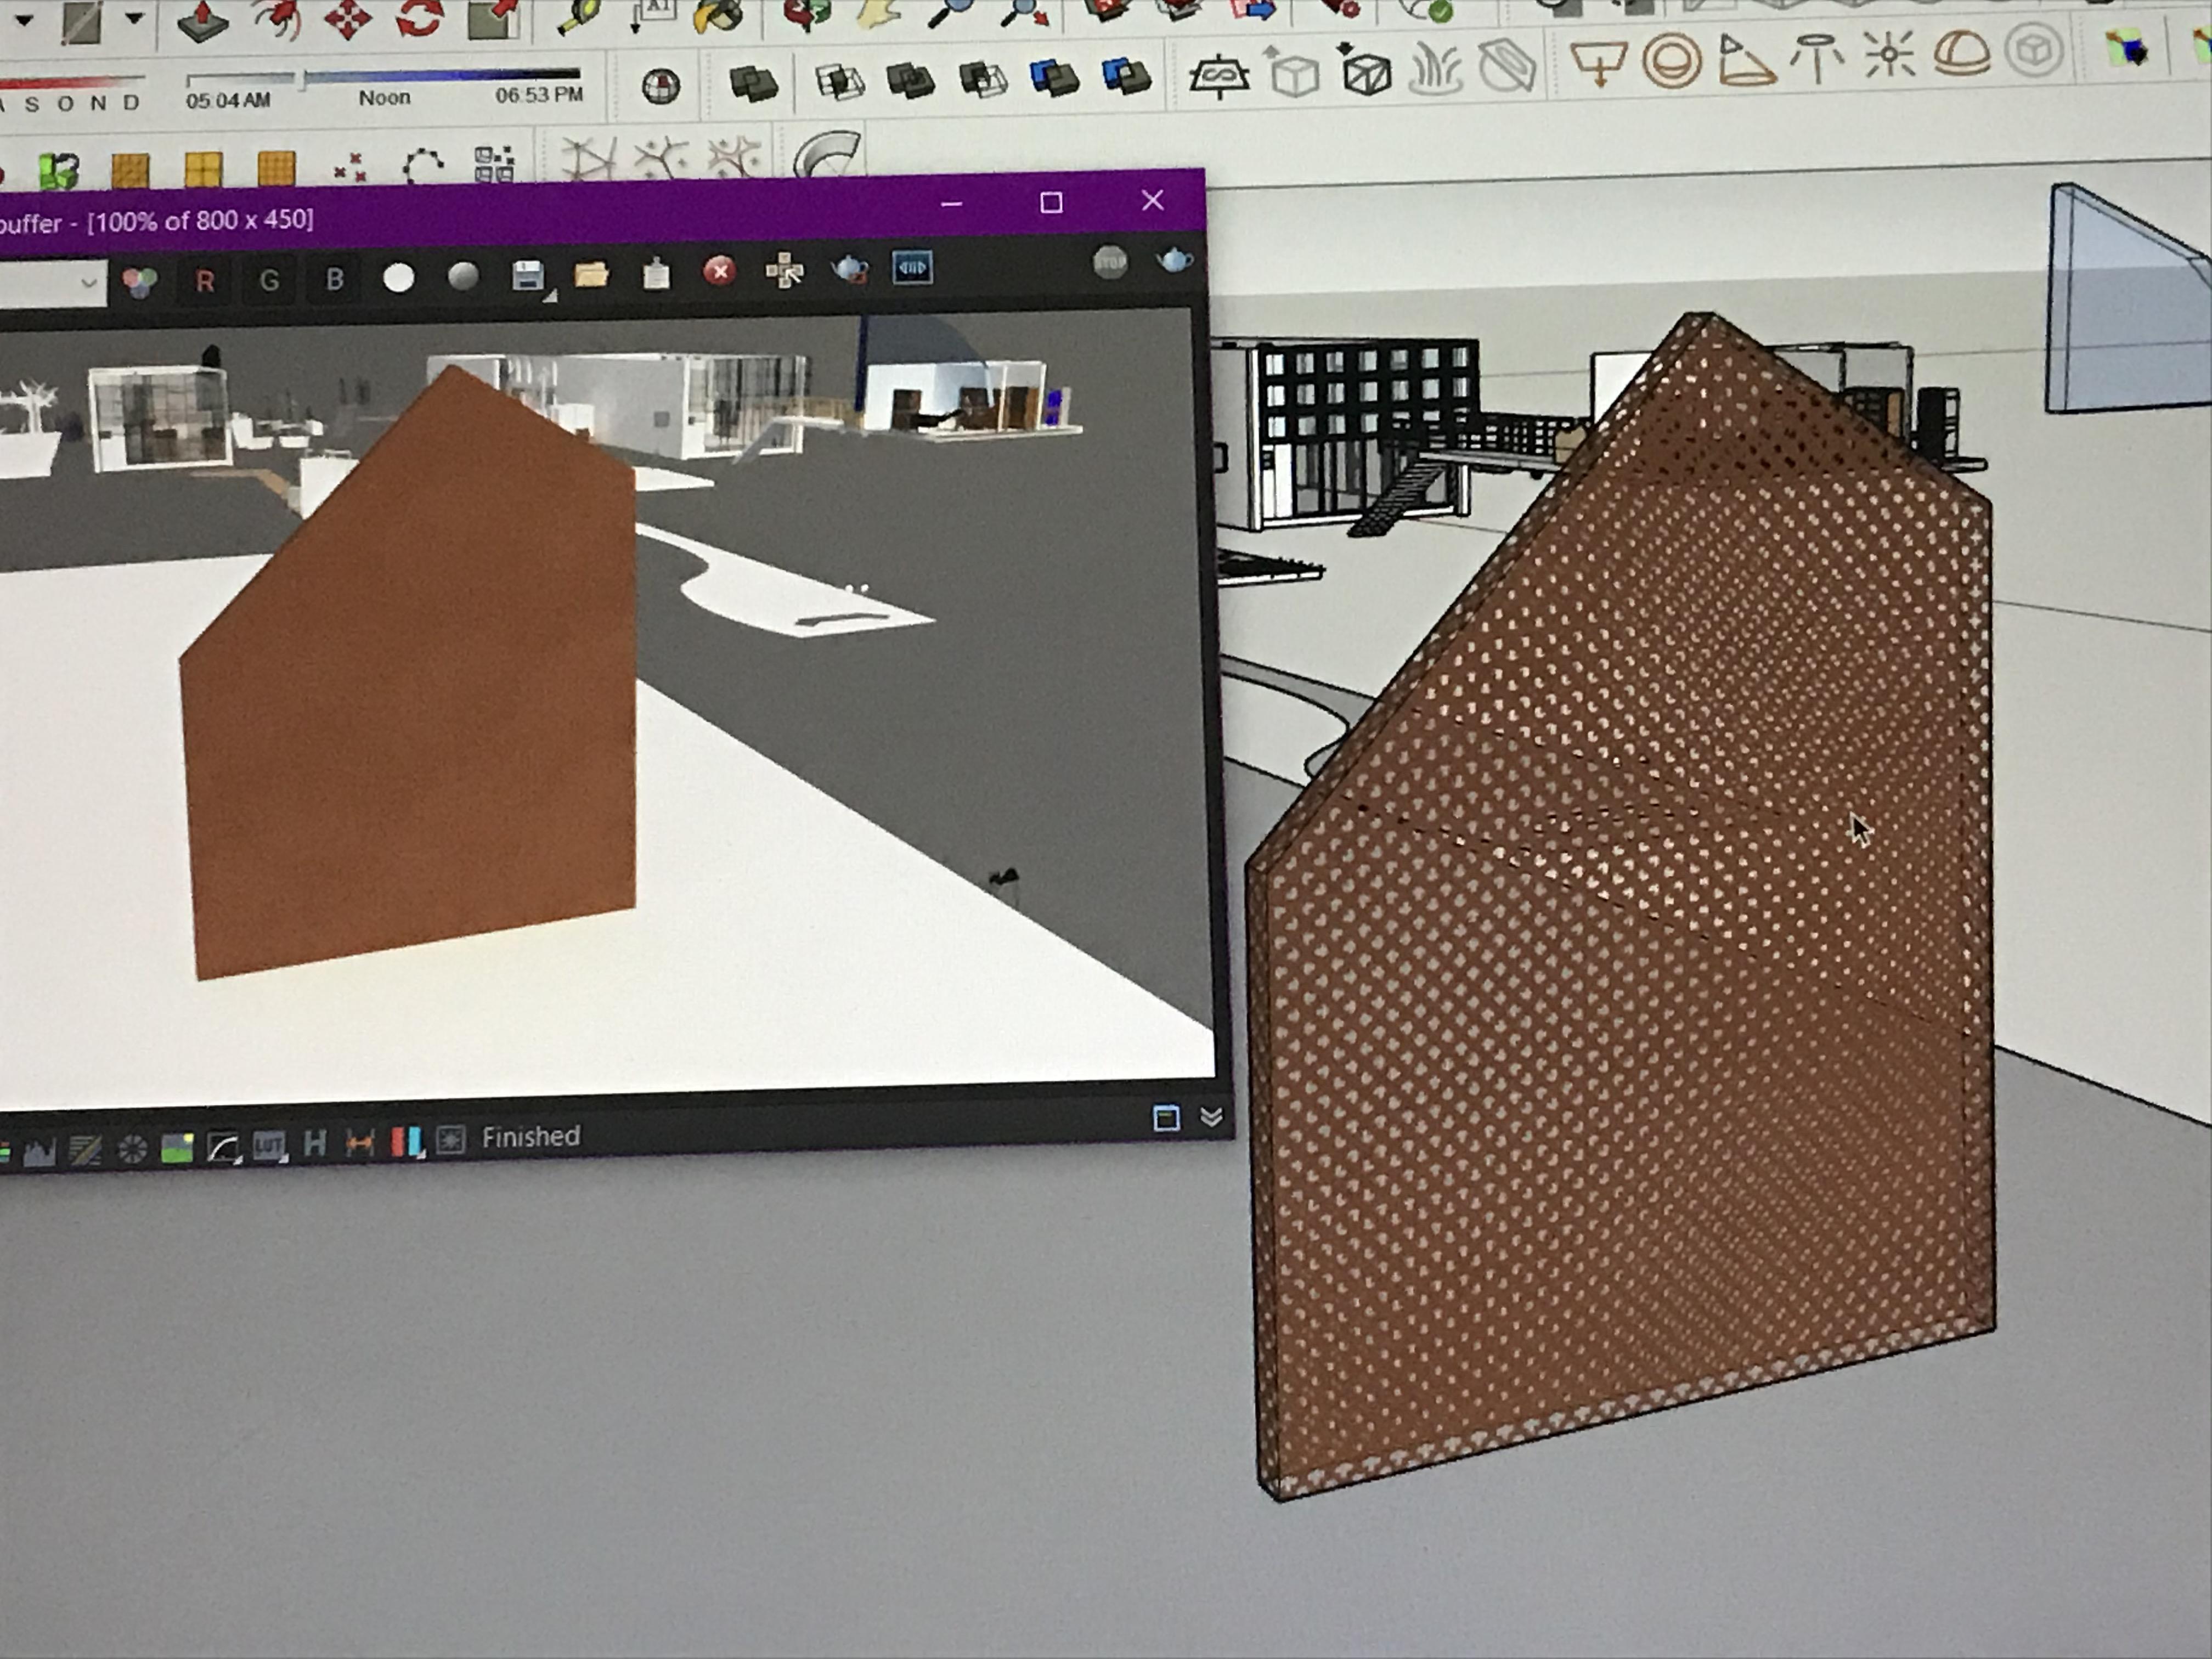Screen dimensions: 2212x1659
Task: Click the STOP render button
Action: coord(1110,263)
